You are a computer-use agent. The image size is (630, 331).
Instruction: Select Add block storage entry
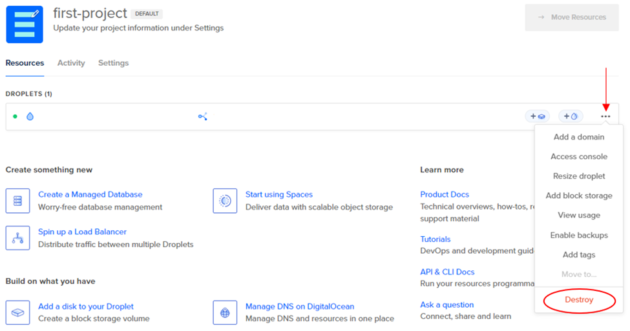[x=579, y=196]
